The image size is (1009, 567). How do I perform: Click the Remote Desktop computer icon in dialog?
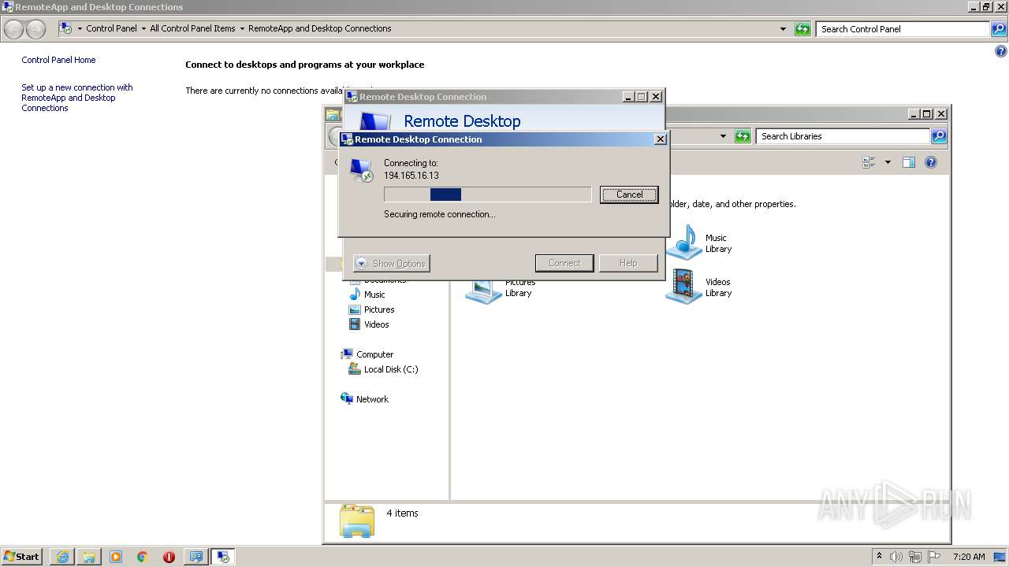(361, 170)
